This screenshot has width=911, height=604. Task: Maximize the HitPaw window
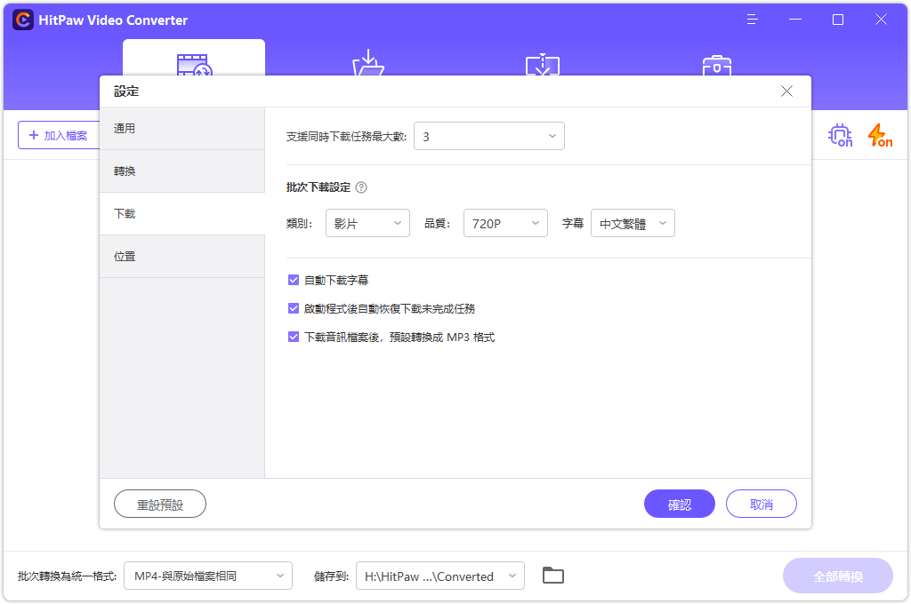click(x=838, y=20)
